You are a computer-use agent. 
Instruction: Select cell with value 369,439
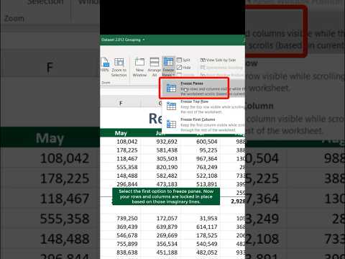point(121,227)
